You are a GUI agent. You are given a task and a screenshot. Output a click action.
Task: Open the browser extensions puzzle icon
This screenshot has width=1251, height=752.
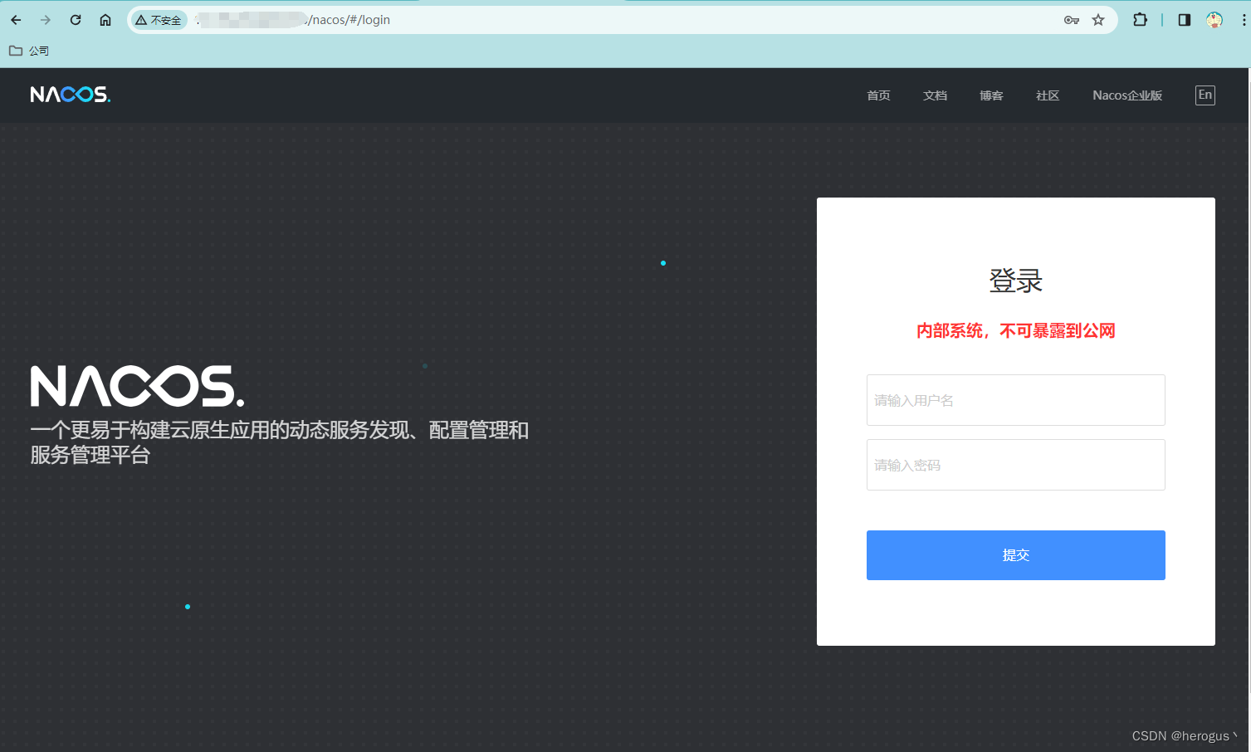coord(1140,19)
